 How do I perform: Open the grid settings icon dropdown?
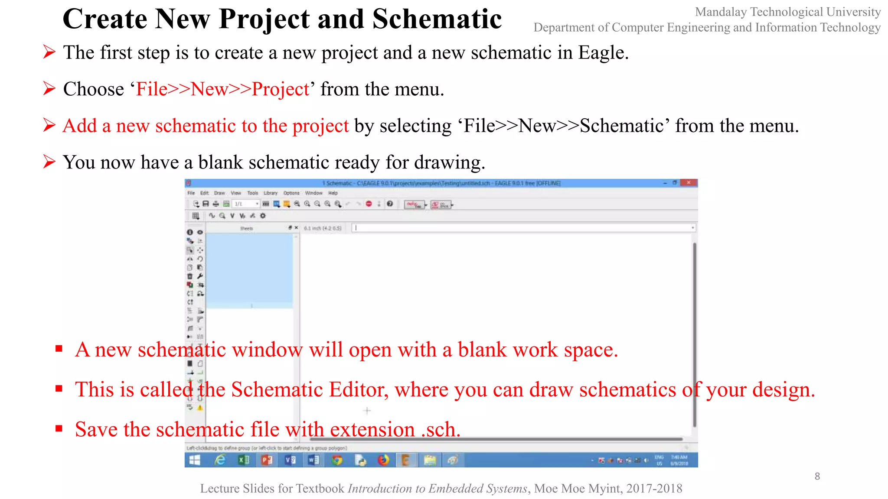click(x=196, y=215)
